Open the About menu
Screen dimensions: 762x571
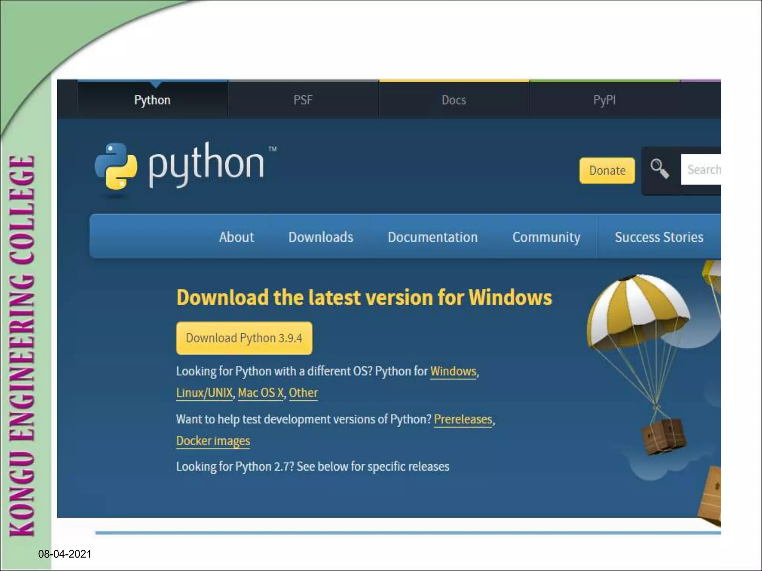236,237
